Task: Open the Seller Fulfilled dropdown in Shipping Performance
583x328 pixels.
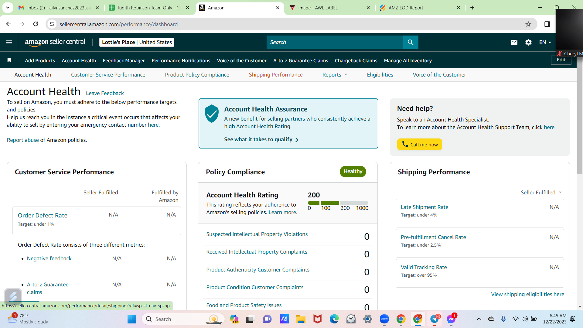Action: pos(541,193)
